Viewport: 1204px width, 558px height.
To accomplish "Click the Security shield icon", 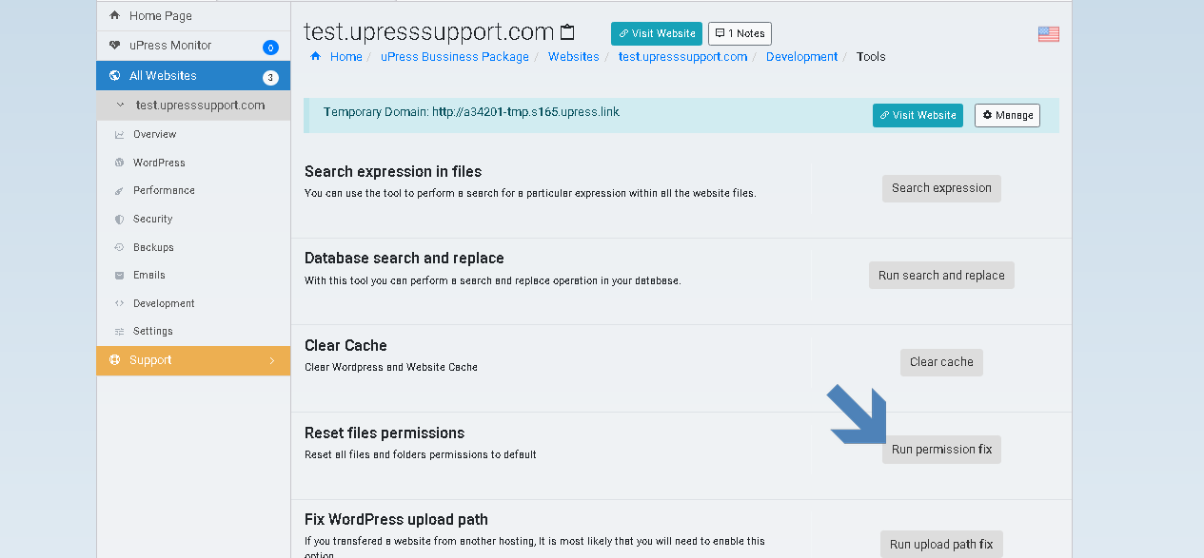I will [119, 219].
